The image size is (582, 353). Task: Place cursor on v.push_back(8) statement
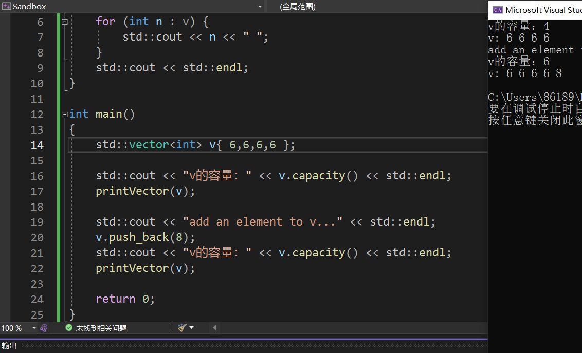click(145, 237)
